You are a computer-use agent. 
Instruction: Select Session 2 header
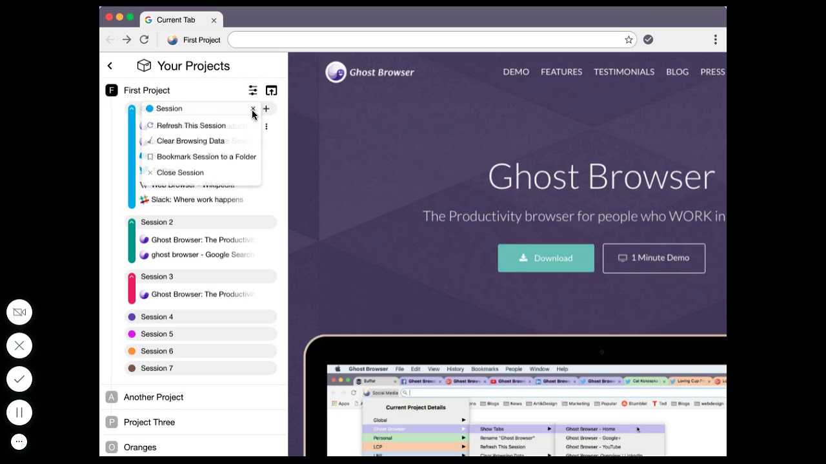(x=201, y=222)
